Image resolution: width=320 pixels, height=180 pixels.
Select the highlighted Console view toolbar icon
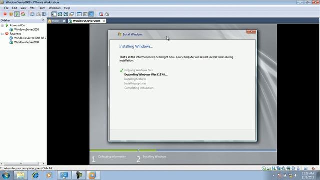(91, 14)
